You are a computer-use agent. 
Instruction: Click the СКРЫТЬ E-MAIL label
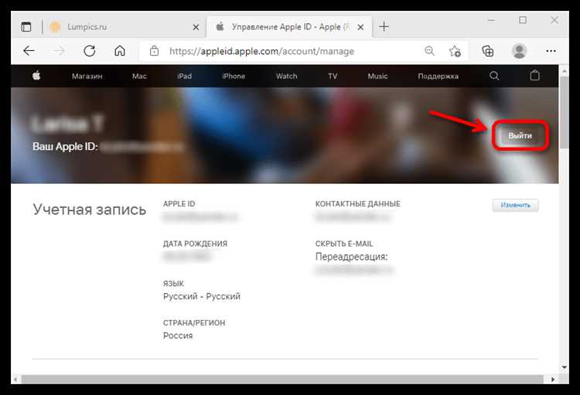(344, 243)
